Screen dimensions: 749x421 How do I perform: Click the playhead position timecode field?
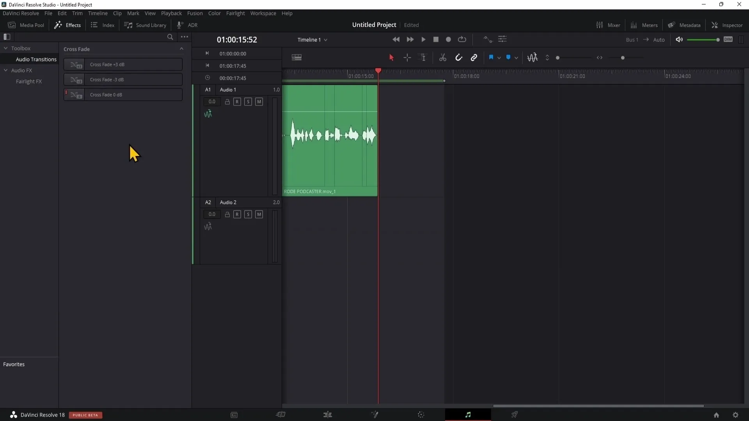(x=237, y=40)
